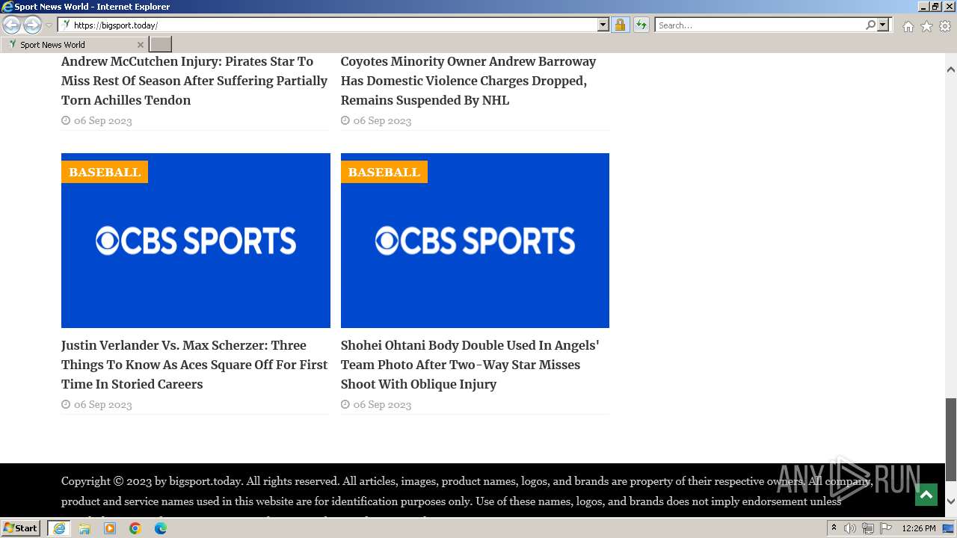Open the Windows Start menu
Viewport: 957px width, 538px height.
coord(21,528)
